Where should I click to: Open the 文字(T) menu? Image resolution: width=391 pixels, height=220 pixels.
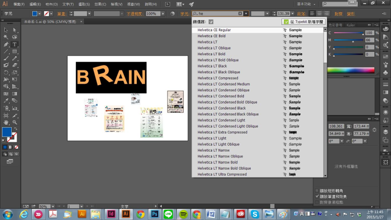click(x=68, y=4)
